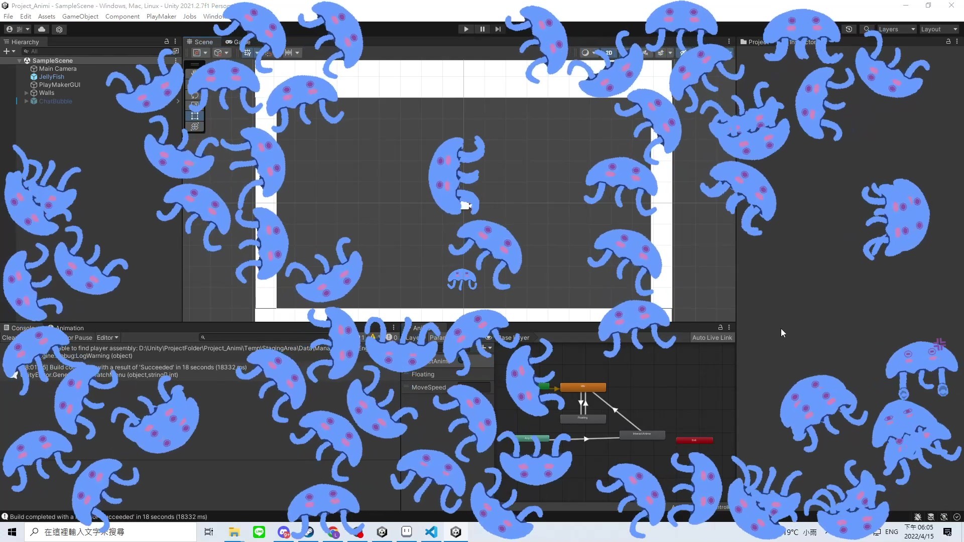
Task: Click the Auto Live Link button in Animator
Action: [x=712, y=338]
